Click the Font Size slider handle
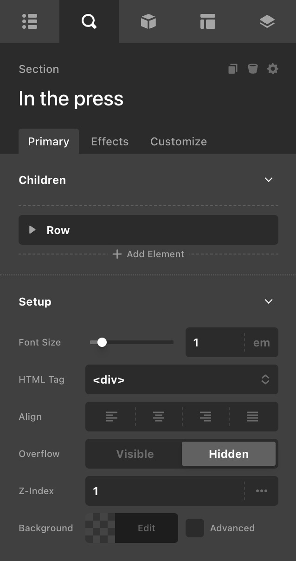The image size is (296, 561). (x=102, y=342)
